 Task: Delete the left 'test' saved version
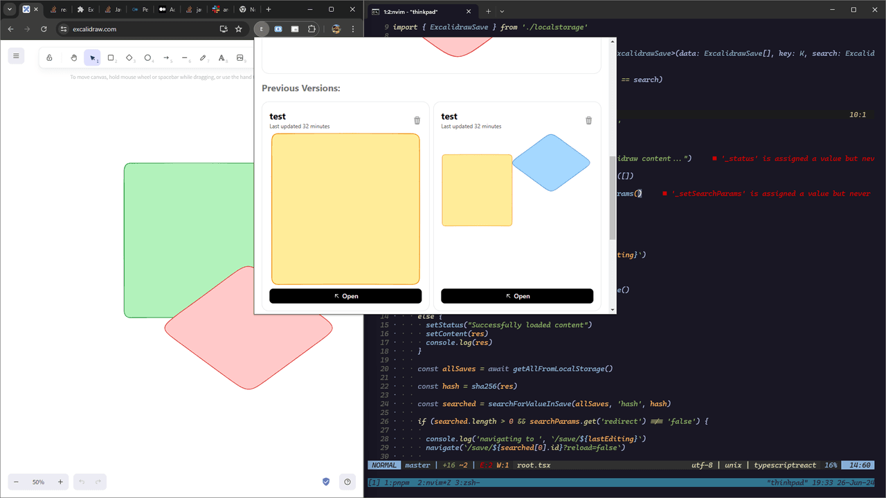pos(417,120)
